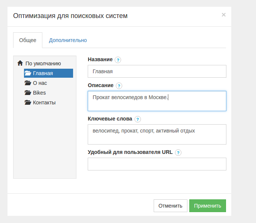Open the Дополнительно tab
256x223 pixels.
point(68,40)
